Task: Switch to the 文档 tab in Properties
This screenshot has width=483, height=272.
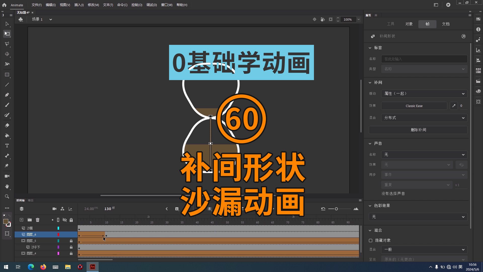Action: [x=446, y=24]
